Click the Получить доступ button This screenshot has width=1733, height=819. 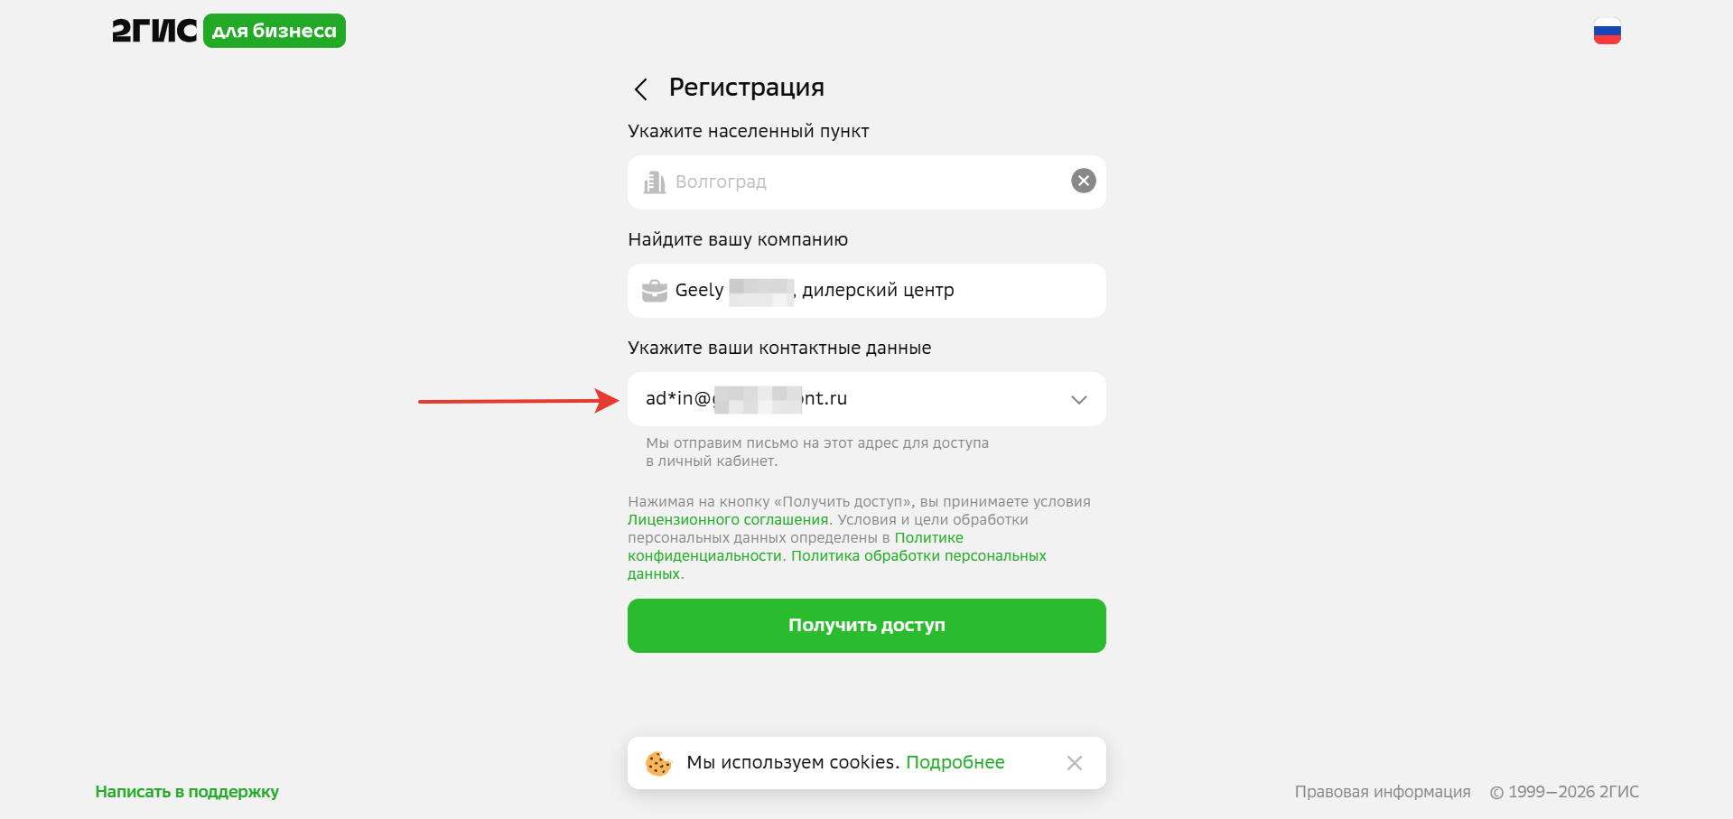click(x=866, y=625)
